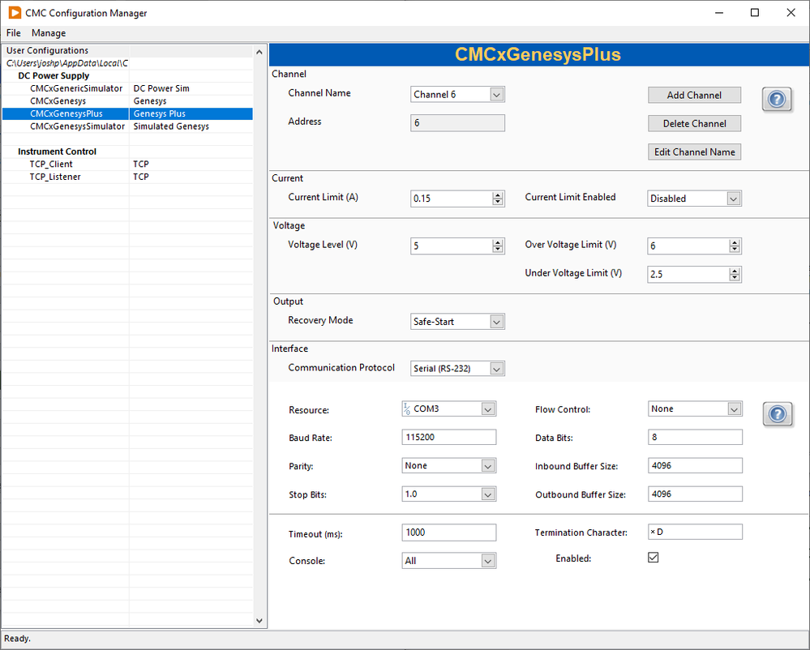Increase the Over Voltage Limit value
This screenshot has height=650, width=810.
(x=735, y=242)
